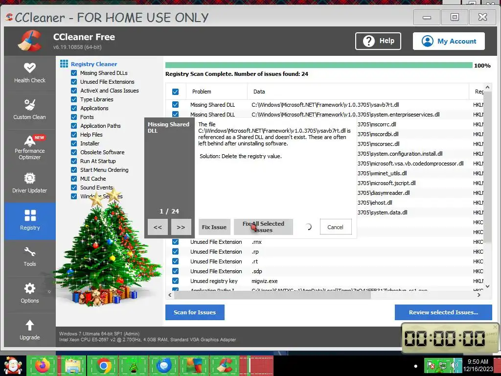
Task: Click Scan for Issues
Action: tap(195, 312)
